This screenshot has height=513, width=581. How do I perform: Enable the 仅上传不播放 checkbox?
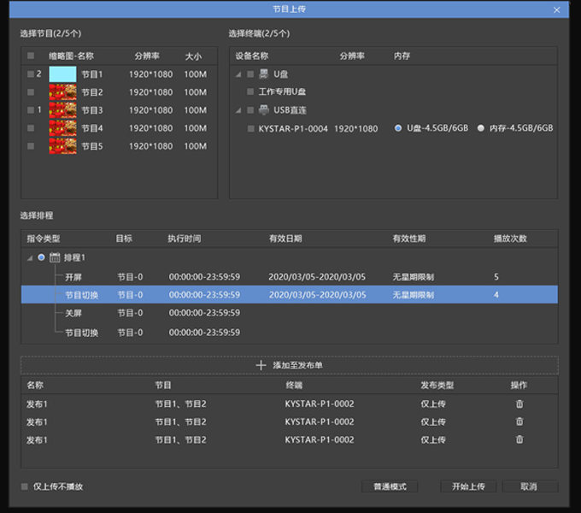coord(25,486)
